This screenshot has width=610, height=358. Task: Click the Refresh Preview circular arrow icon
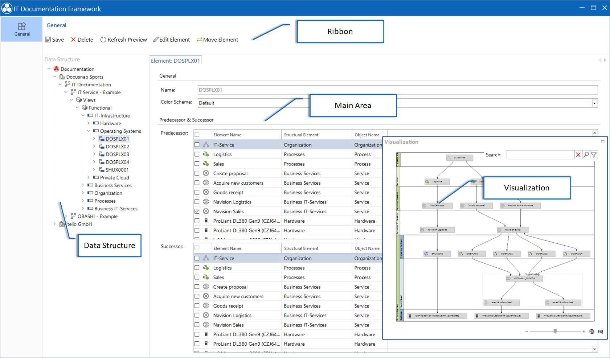(x=103, y=40)
